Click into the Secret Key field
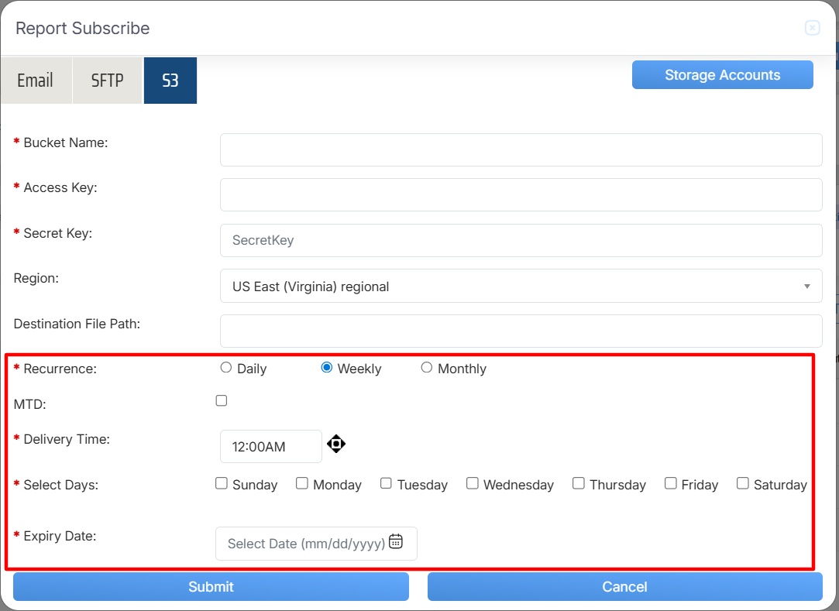839x611 pixels. coord(521,241)
